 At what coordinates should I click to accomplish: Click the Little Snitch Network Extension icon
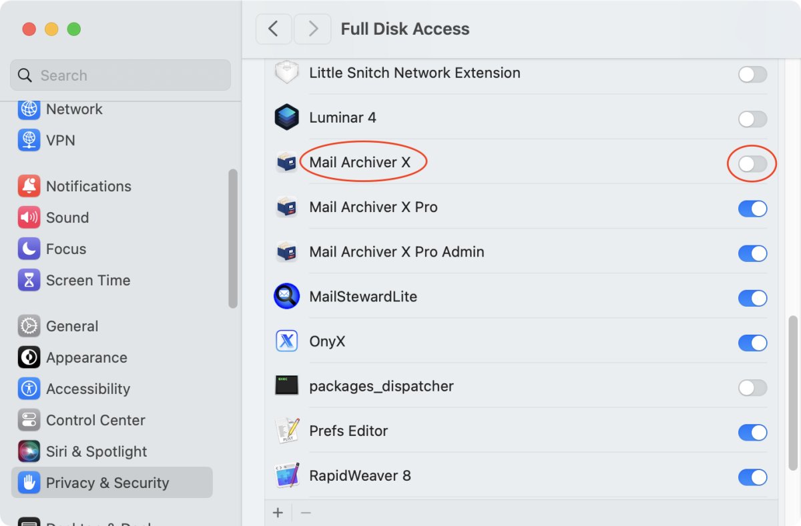pyautogui.click(x=286, y=73)
